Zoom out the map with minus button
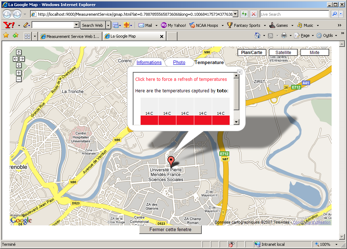 click(19, 79)
